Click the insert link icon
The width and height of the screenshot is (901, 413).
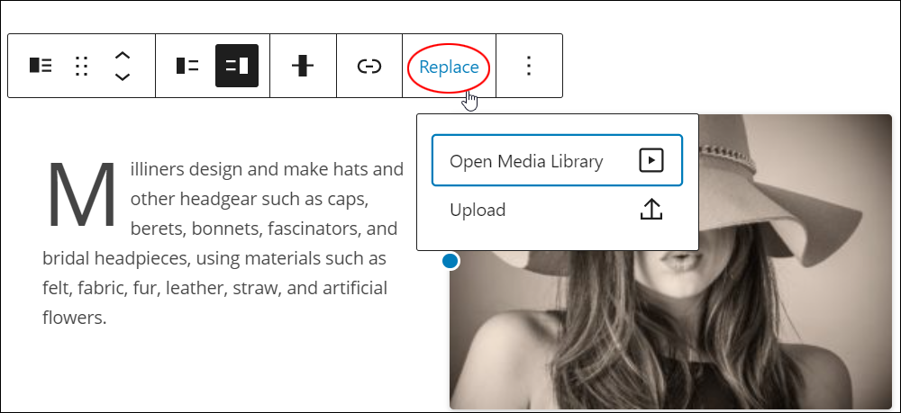[x=369, y=67]
